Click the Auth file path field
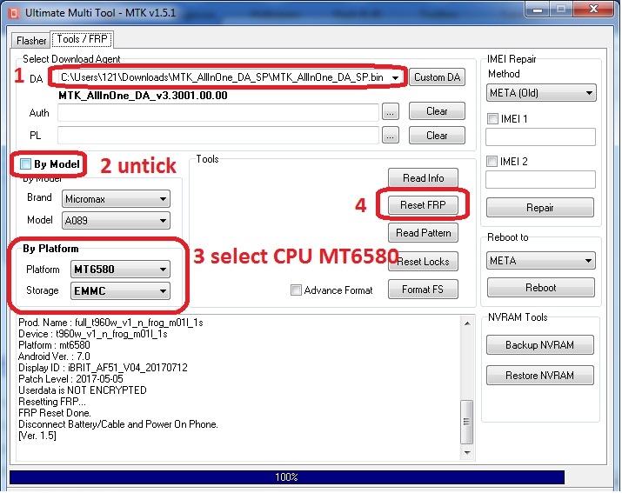The image size is (622, 493). click(218, 113)
